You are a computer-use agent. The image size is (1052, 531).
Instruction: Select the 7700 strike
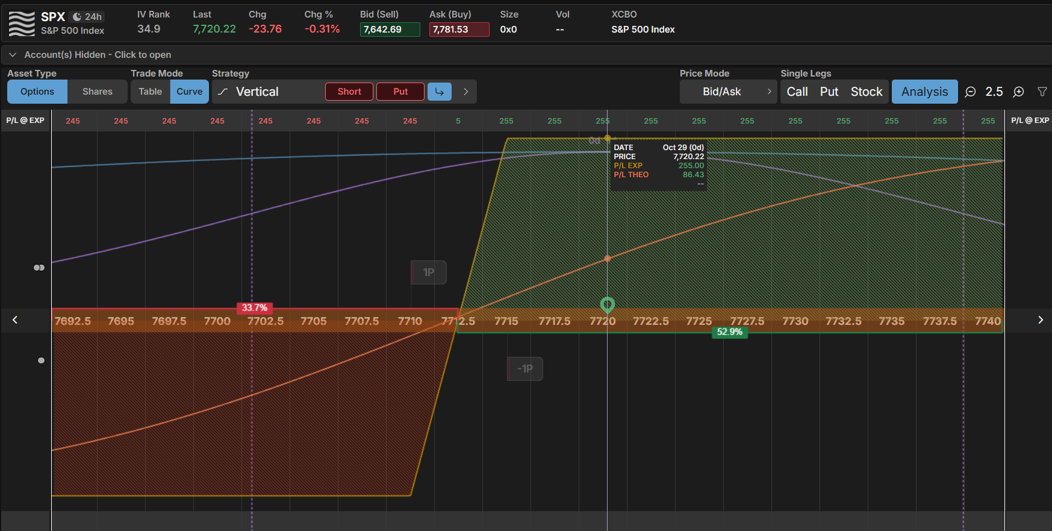coord(217,321)
